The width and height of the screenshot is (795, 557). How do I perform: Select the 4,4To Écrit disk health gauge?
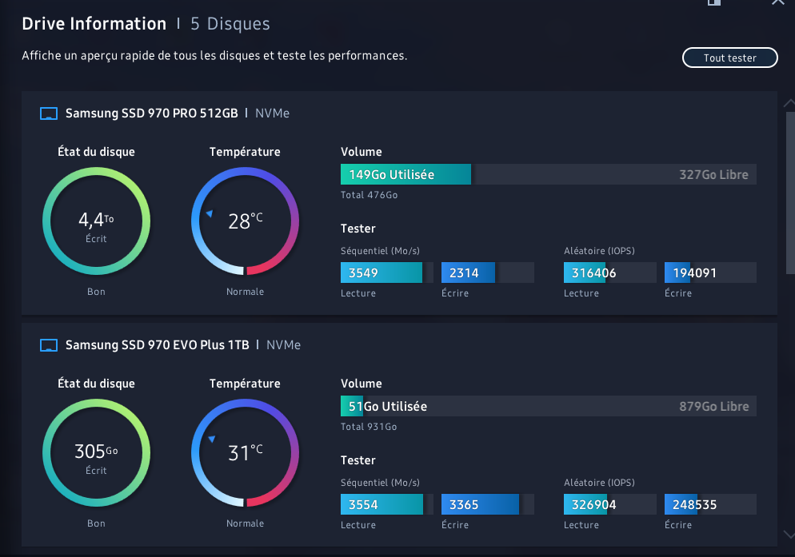pos(96,221)
